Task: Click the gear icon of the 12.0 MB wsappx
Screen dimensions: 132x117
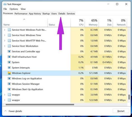Action: [9, 100]
